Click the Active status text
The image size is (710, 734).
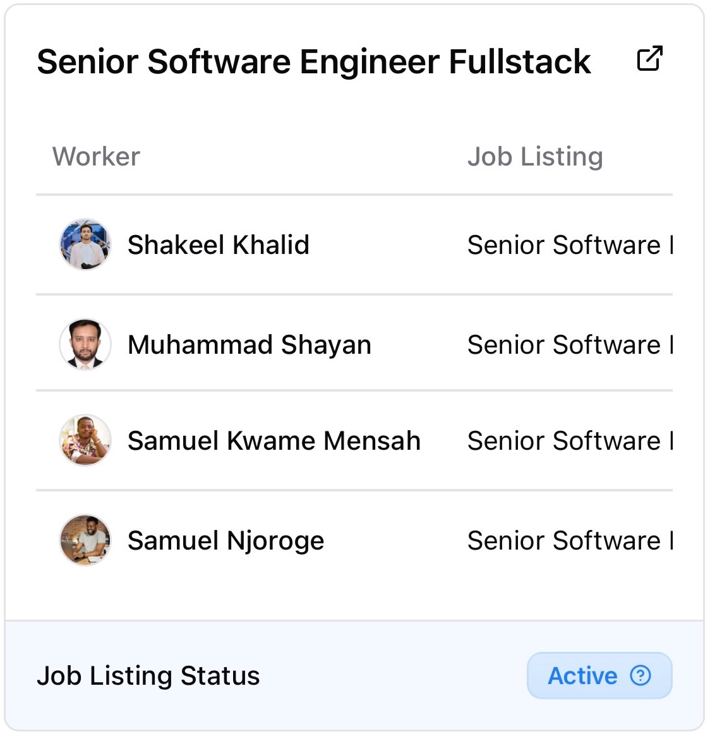pyautogui.click(x=582, y=675)
